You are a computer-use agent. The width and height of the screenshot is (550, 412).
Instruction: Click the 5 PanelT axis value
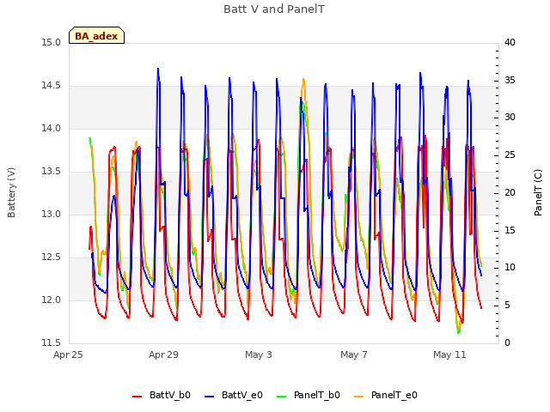point(507,306)
